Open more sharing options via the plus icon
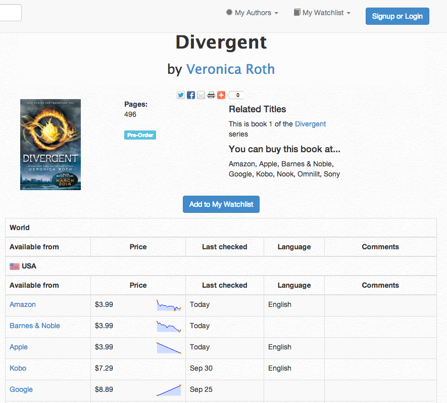447x403 pixels. coord(221,95)
